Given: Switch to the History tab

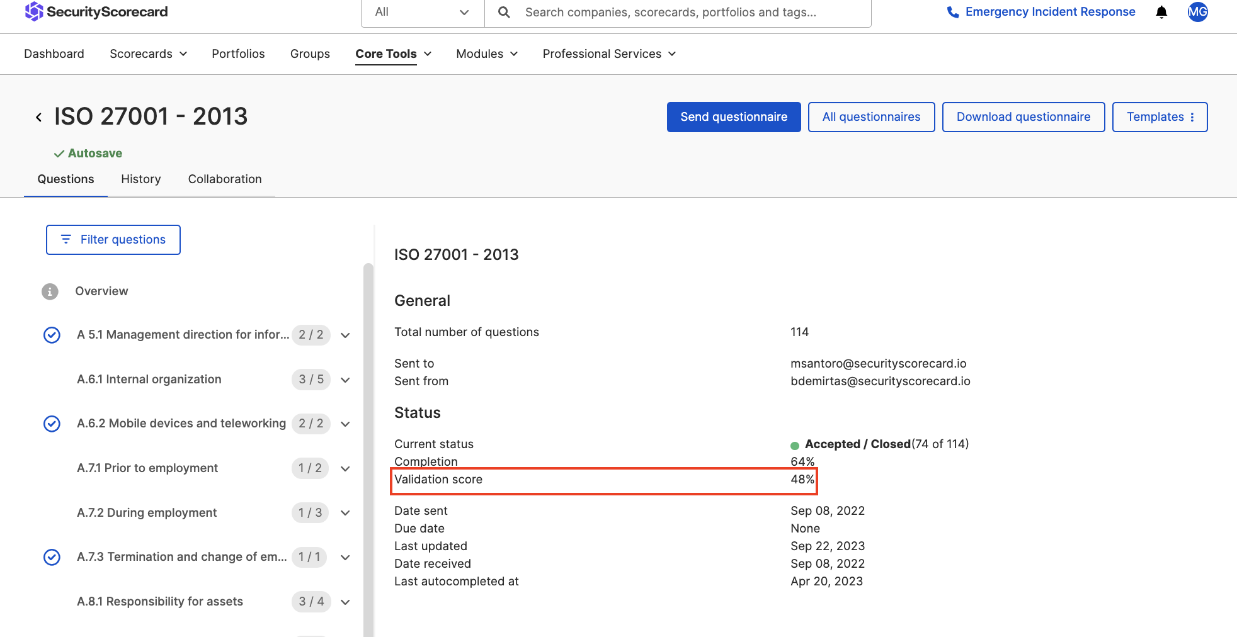Looking at the screenshot, I should click(x=141, y=179).
